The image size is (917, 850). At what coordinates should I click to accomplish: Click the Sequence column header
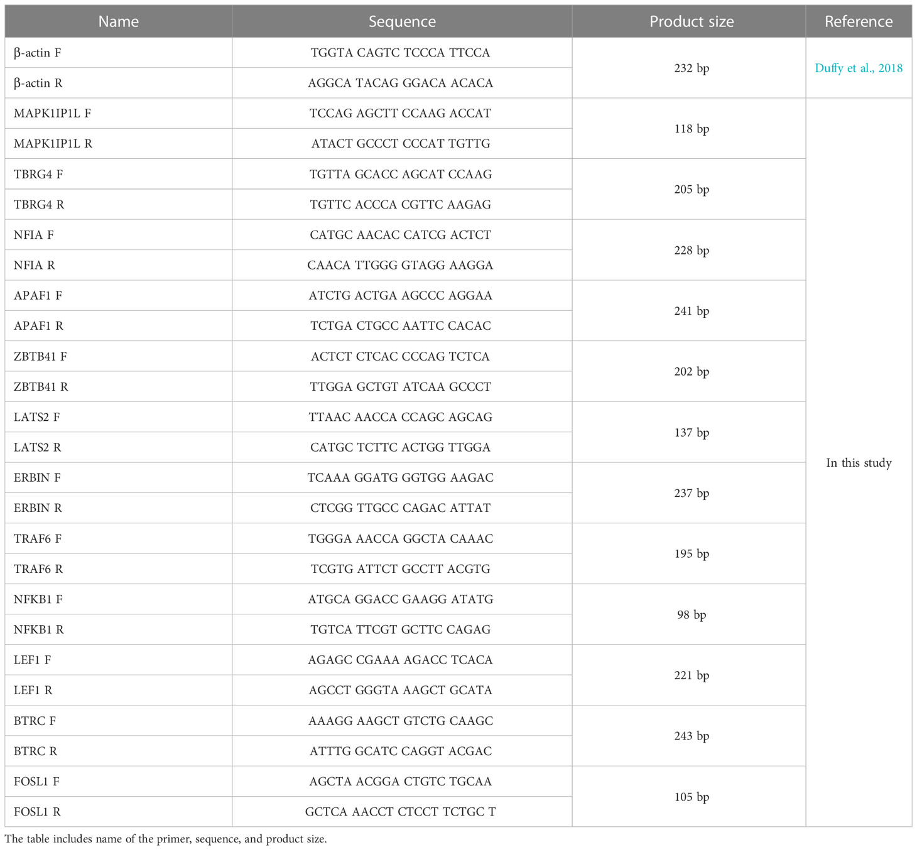(x=402, y=21)
